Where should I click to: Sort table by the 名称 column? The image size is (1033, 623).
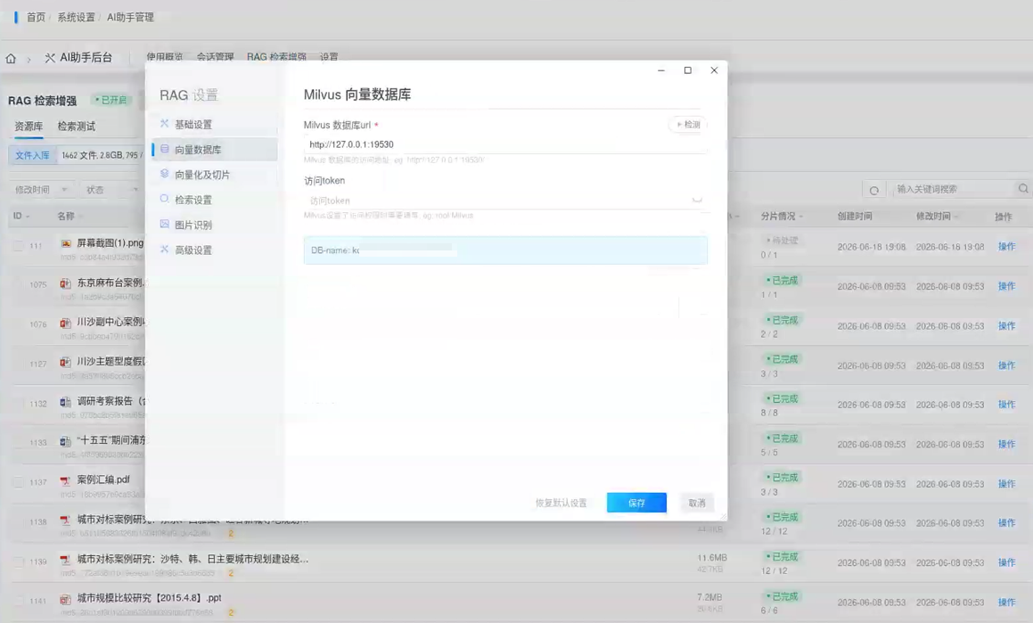click(70, 216)
